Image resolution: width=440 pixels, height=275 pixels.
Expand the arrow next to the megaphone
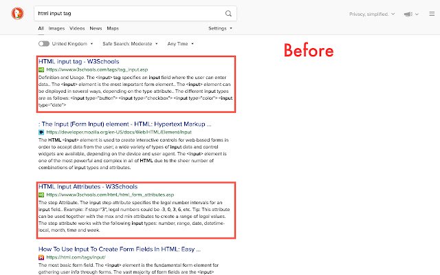(x=417, y=14)
